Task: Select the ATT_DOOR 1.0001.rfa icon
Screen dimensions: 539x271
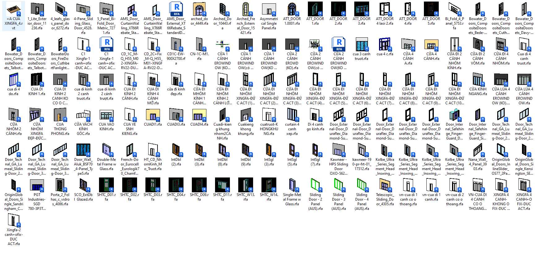Action: pyautogui.click(x=292, y=9)
